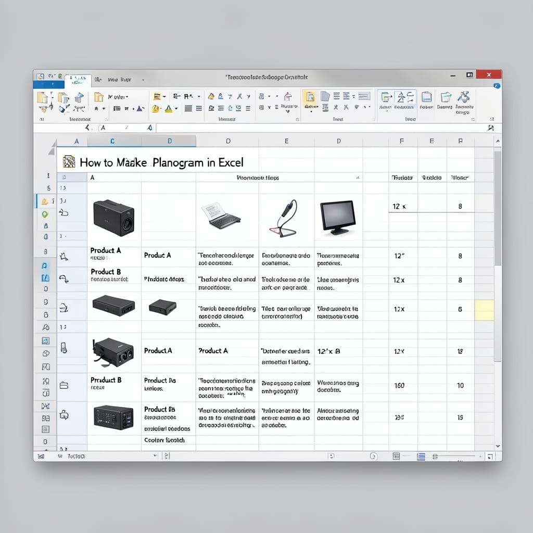
Task: Click the Copy icon beside Paste
Action: (63, 98)
